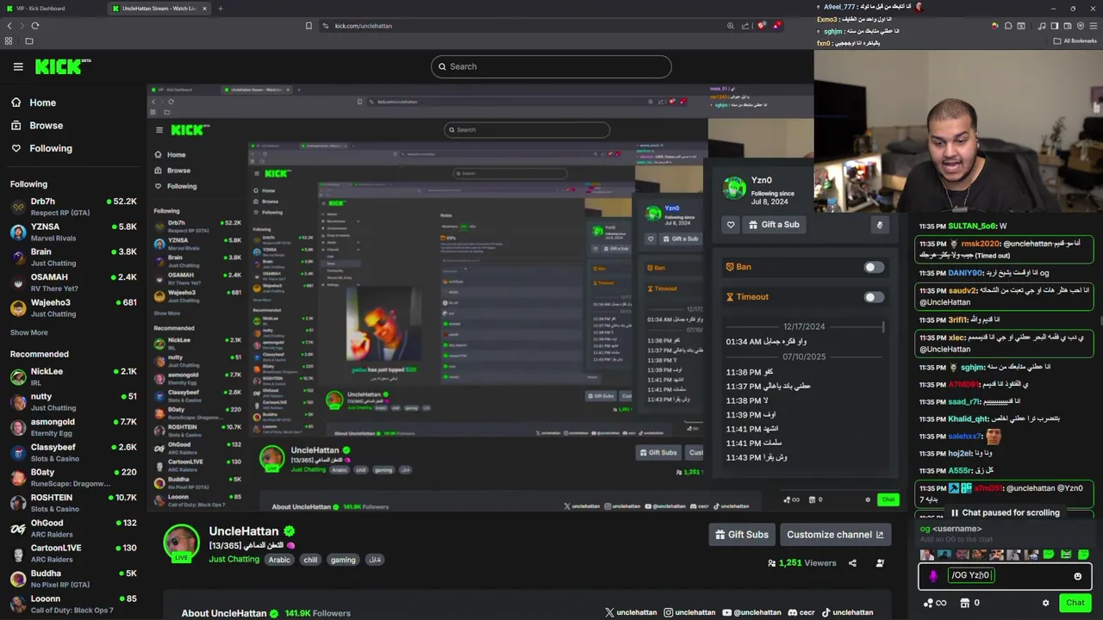The width and height of the screenshot is (1103, 620).
Task: Click the ROSHTEIN channel avatar
Action: point(18,503)
